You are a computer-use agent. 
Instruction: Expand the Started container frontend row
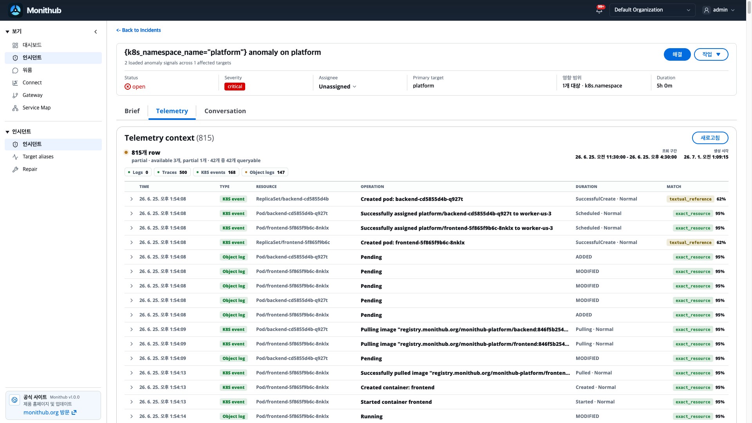(x=132, y=402)
